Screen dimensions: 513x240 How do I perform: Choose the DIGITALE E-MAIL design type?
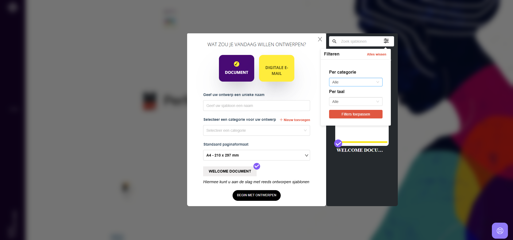click(x=277, y=68)
